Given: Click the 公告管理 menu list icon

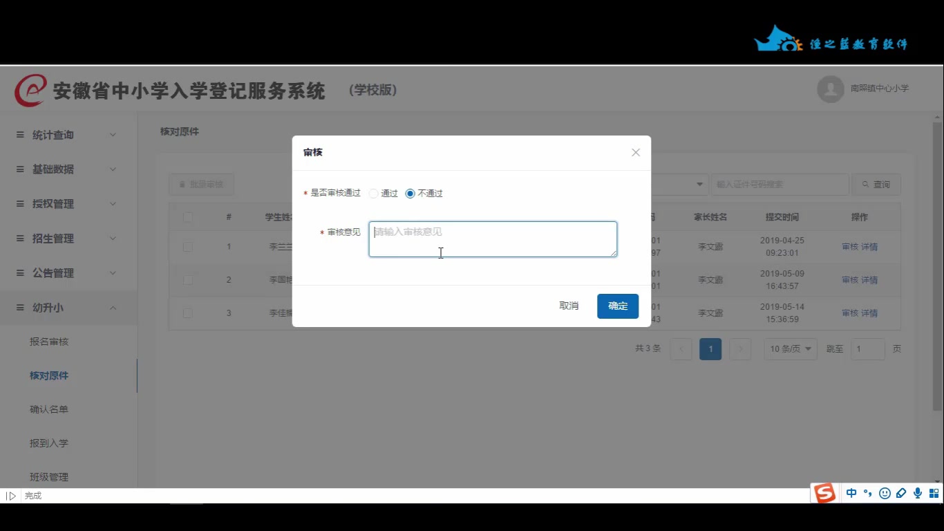Looking at the screenshot, I should 20,273.
